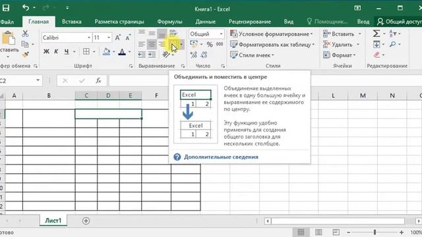The width and height of the screenshot is (422, 237).
Task: Click the Wrap Text icon
Action: 173,34
